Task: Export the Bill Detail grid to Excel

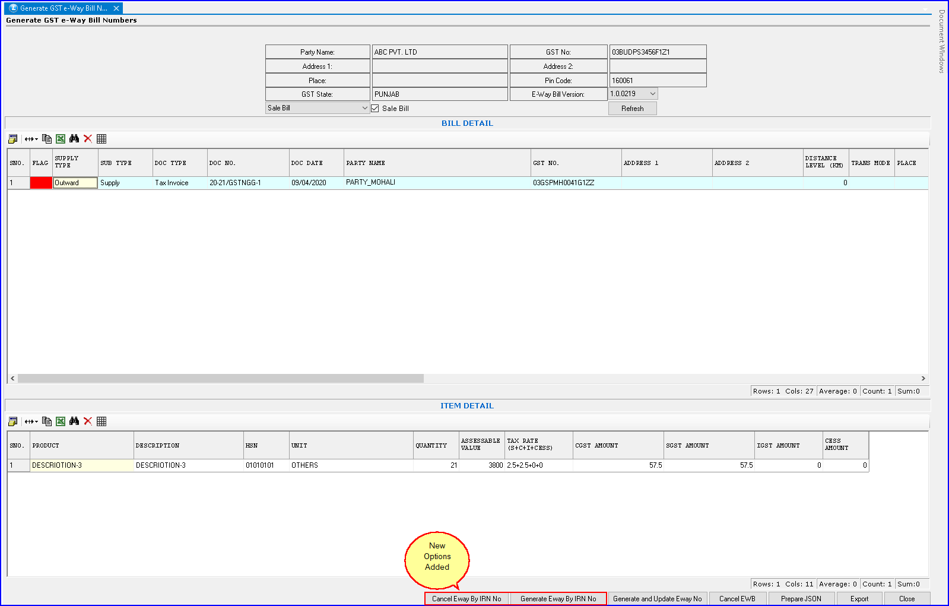Action: (x=61, y=139)
